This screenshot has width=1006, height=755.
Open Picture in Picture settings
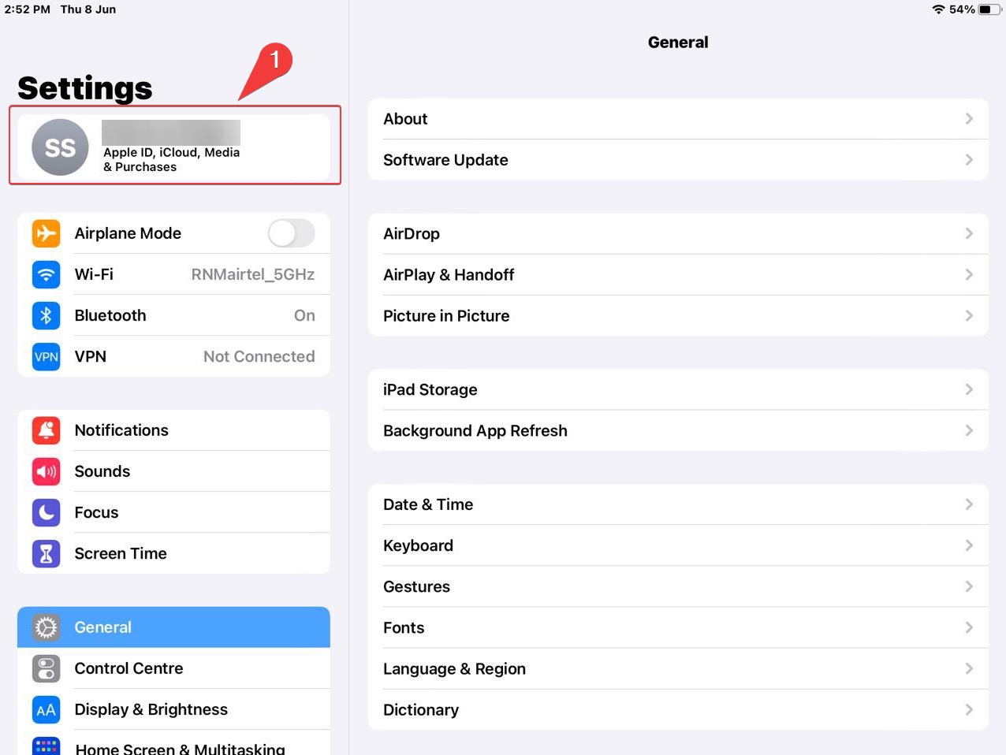[678, 316]
